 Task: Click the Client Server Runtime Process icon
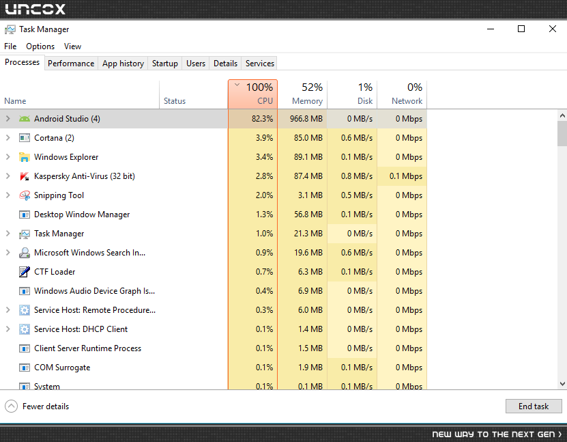point(25,348)
